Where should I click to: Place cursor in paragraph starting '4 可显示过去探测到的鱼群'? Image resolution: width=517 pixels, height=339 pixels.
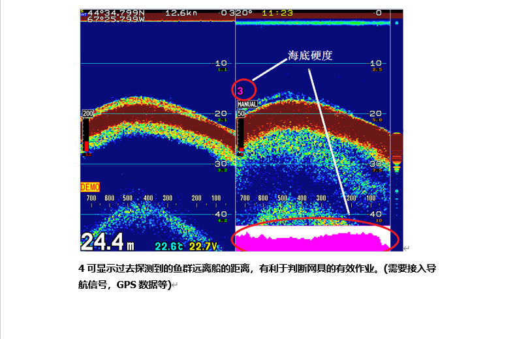(x=257, y=269)
